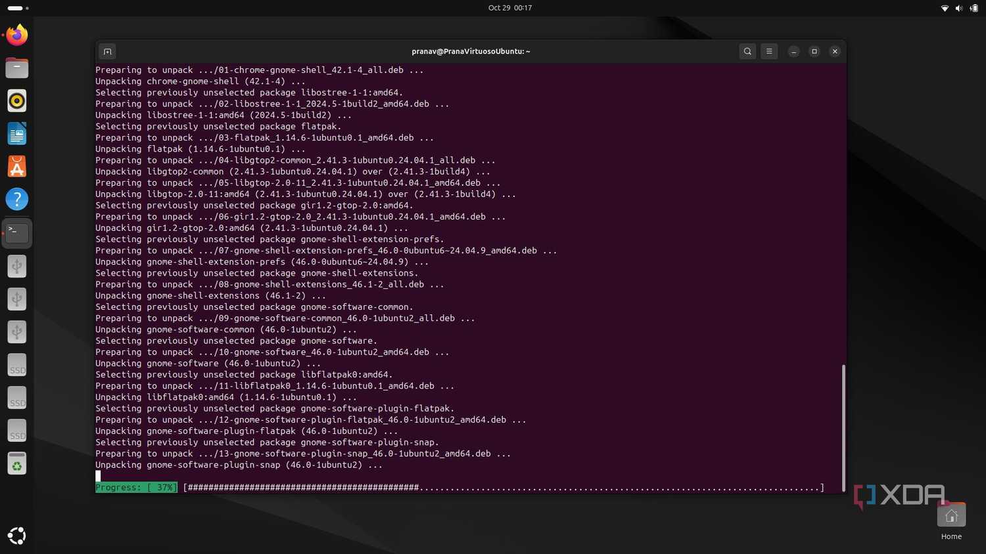Open the battery status indicator
This screenshot has width=986, height=554.
[974, 8]
